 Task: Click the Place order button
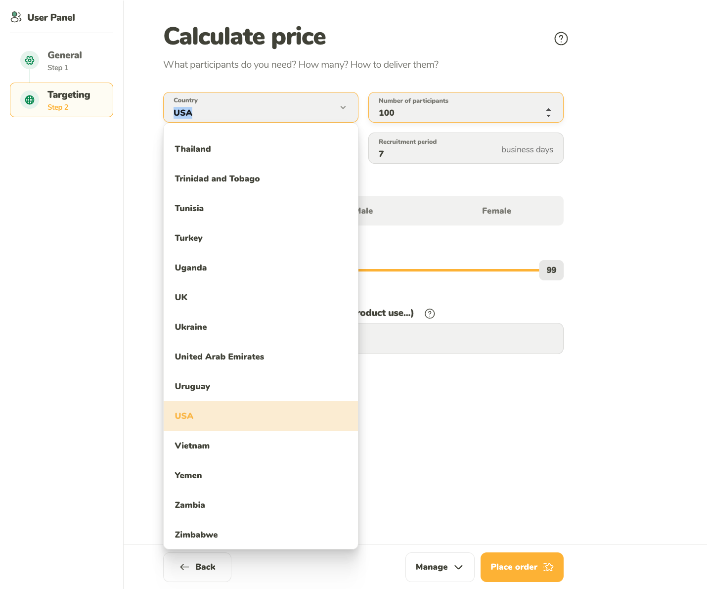tap(522, 567)
